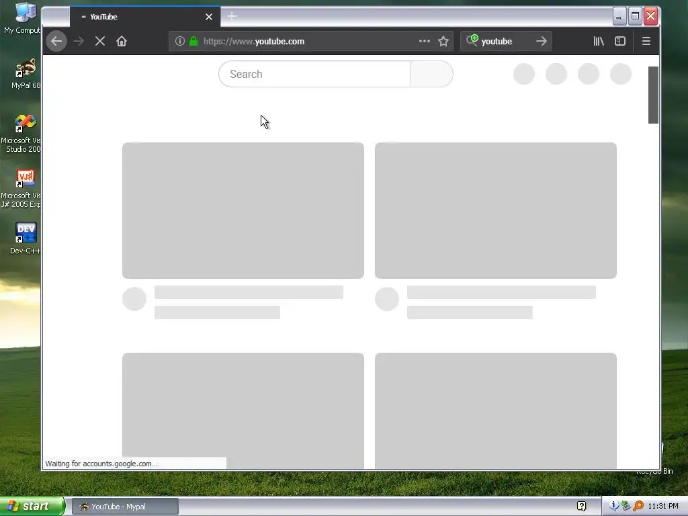Bookmark this page with the star icon
The width and height of the screenshot is (688, 516).
coord(443,41)
